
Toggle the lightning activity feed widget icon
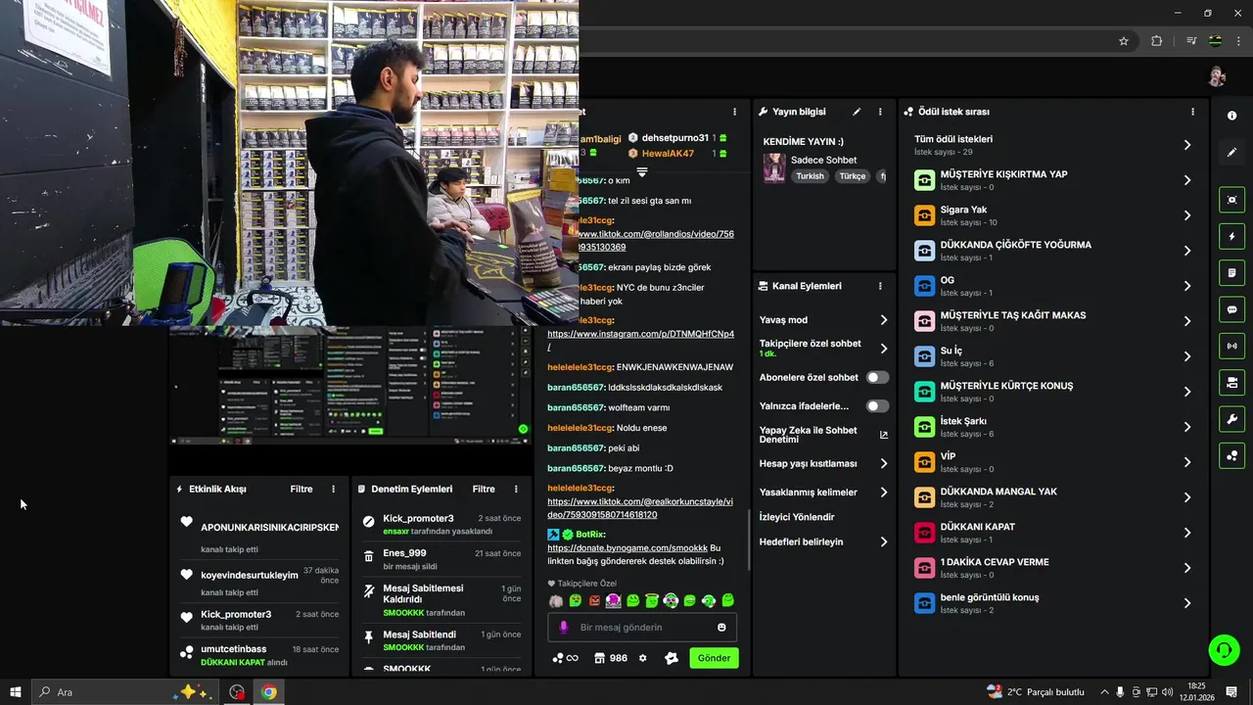pos(1231,236)
